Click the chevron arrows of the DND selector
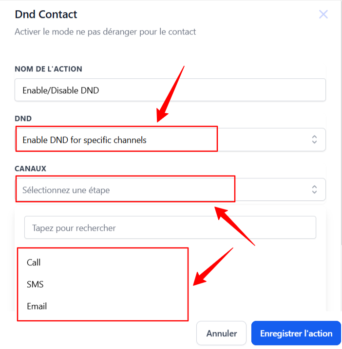This screenshot has width=342, height=349. coord(314,140)
